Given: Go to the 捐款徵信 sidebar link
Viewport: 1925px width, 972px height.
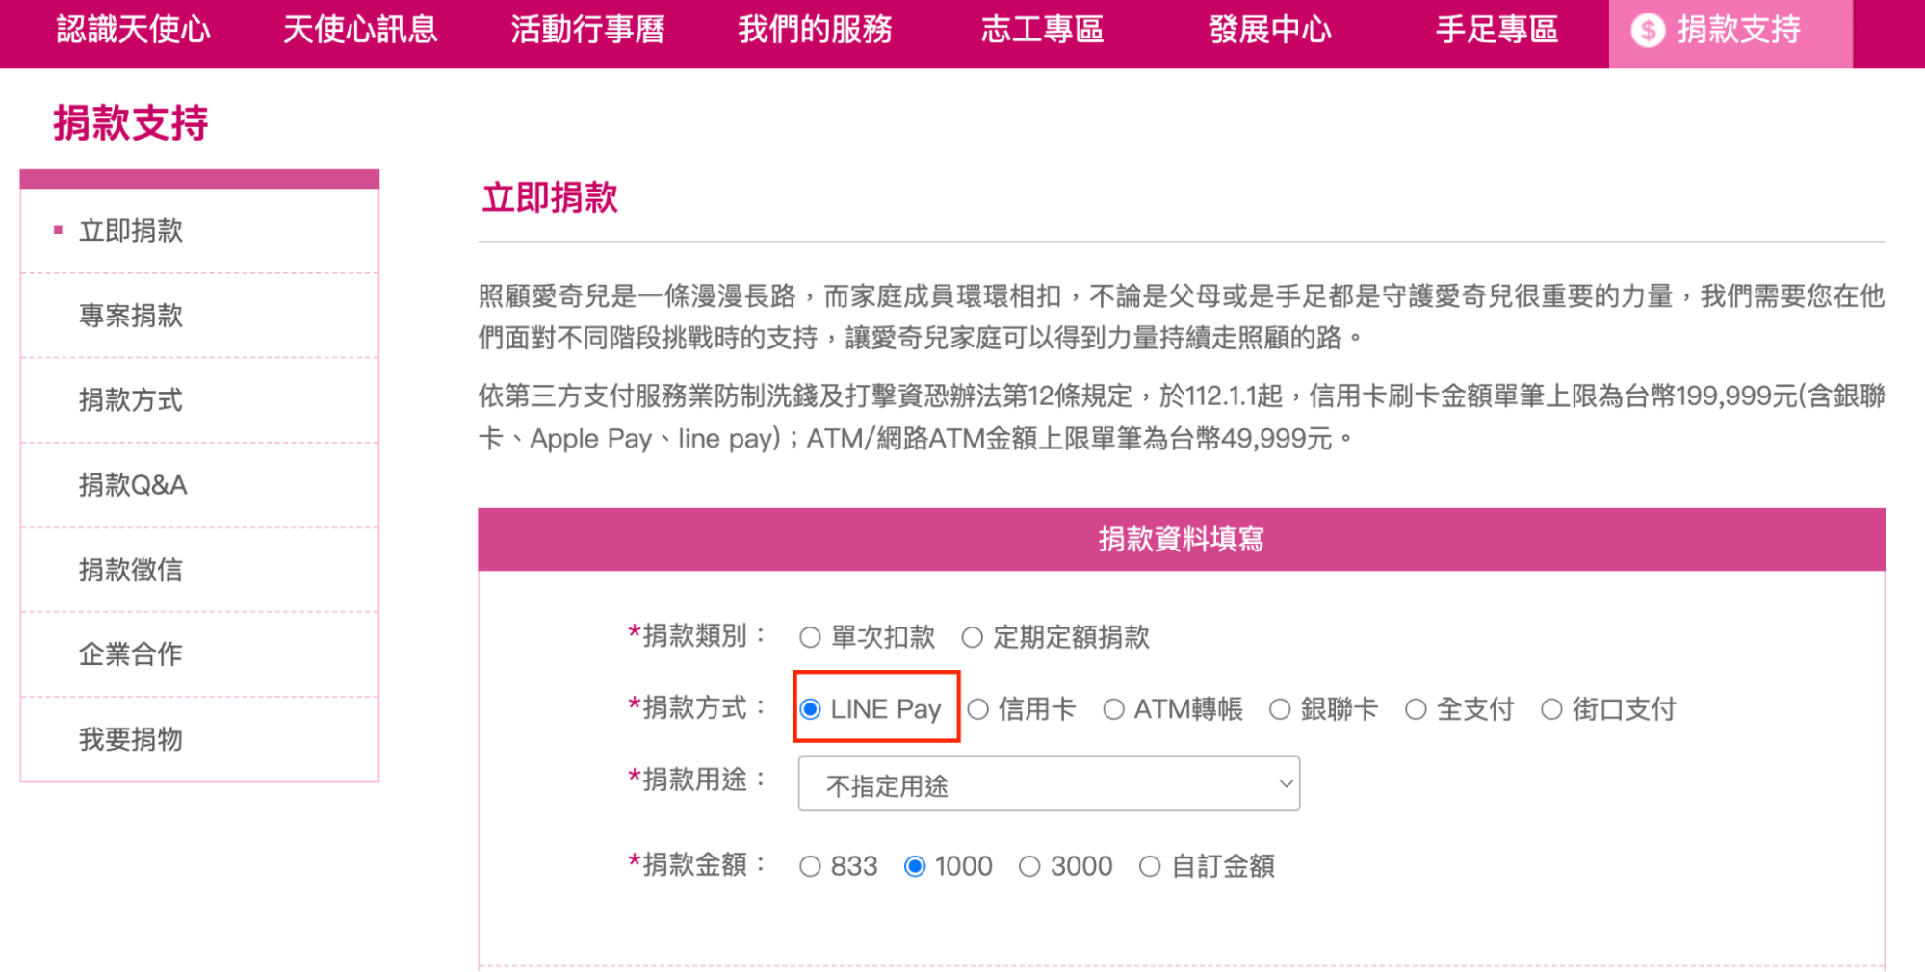Looking at the screenshot, I should 131,570.
